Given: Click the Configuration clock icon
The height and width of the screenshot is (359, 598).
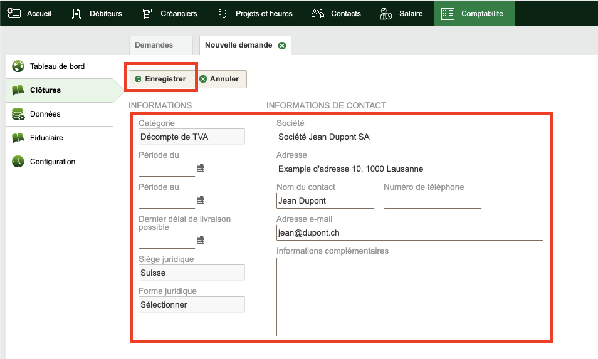Looking at the screenshot, I should (18, 162).
